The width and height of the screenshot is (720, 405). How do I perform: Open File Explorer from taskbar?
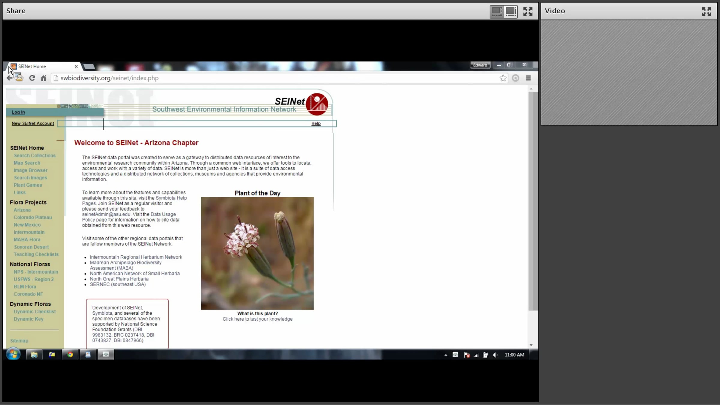(x=34, y=355)
